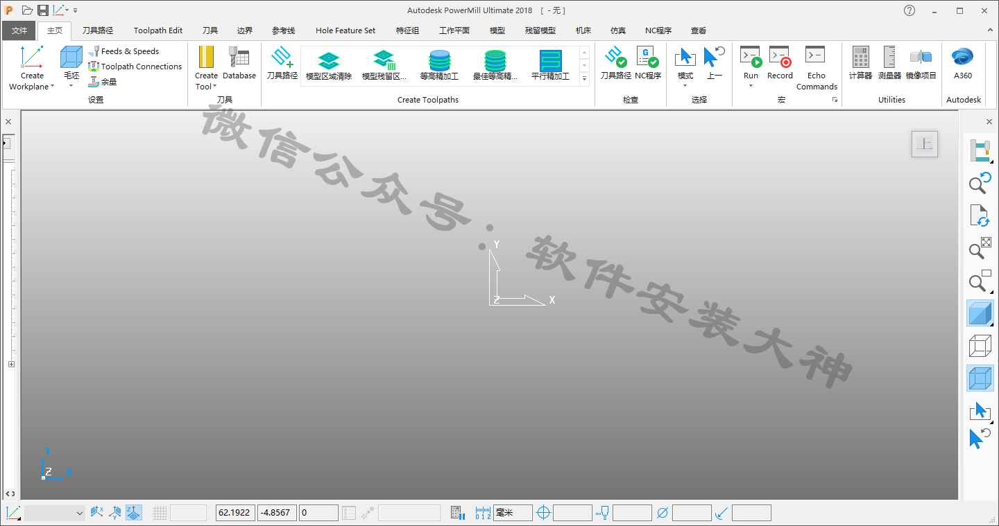
Task: Switch to Hole Feature Set tab
Action: 345,30
